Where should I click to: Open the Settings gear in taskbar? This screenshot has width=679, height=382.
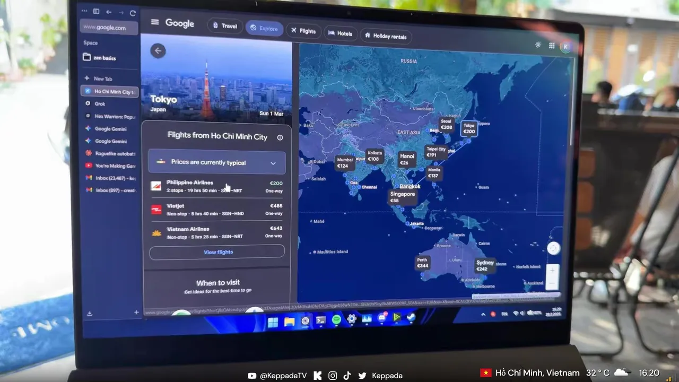click(x=351, y=319)
